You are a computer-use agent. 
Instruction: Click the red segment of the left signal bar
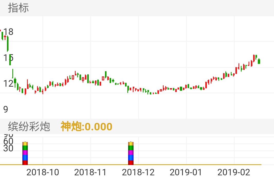coord(25,162)
